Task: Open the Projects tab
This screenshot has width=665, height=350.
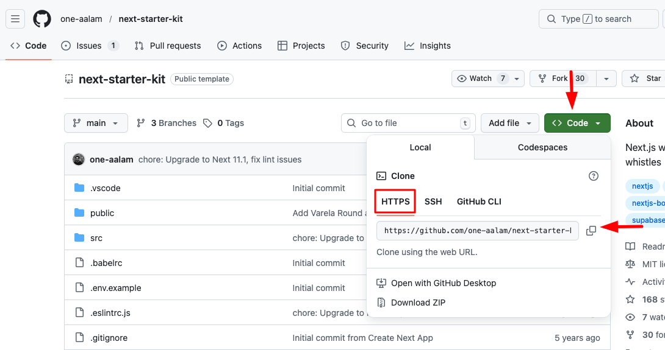Action: (x=301, y=46)
